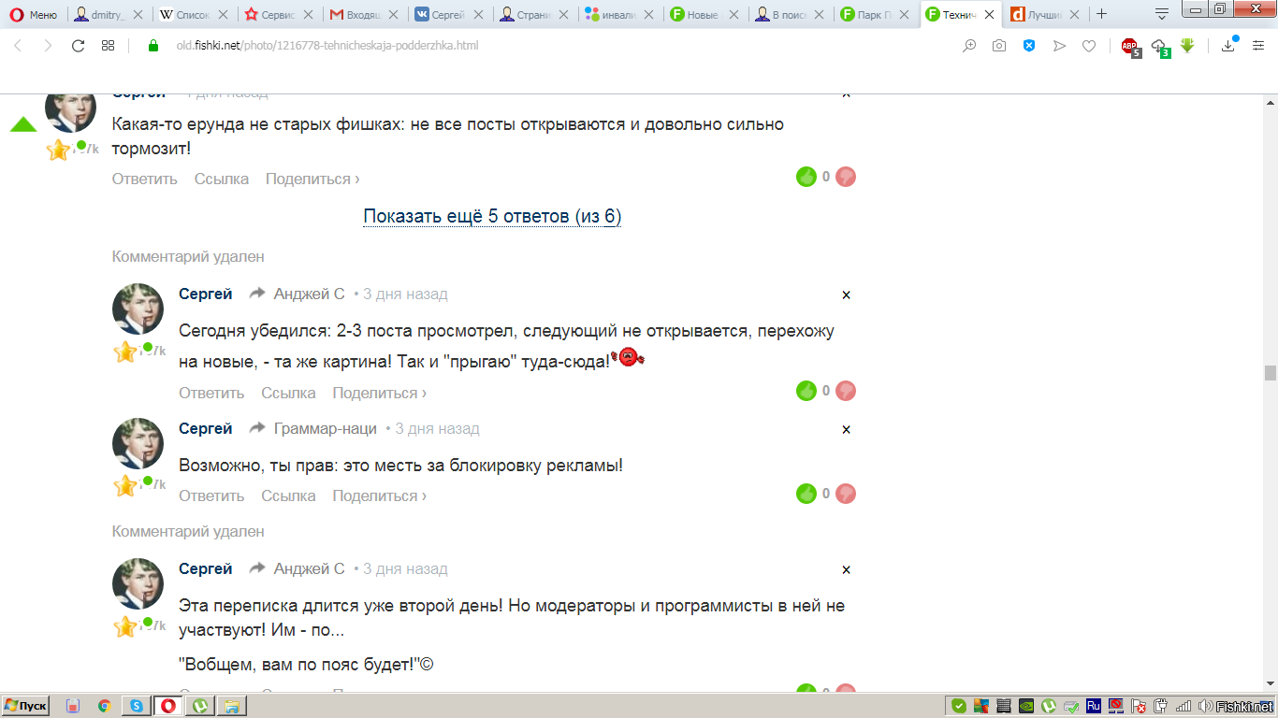The width and height of the screenshot is (1278, 718).
Task: Open the Пуск start button
Action: tap(25, 706)
